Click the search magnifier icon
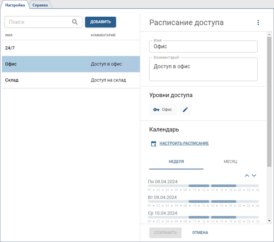The image size is (274, 242). pyautogui.click(x=75, y=22)
